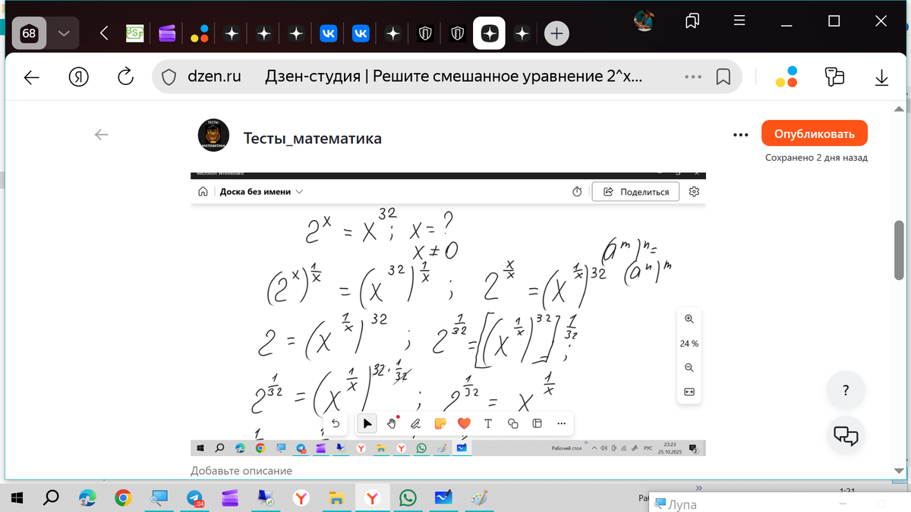Expand the board name dropdown next to Доска без имени
This screenshot has height=512, width=911.
(299, 191)
